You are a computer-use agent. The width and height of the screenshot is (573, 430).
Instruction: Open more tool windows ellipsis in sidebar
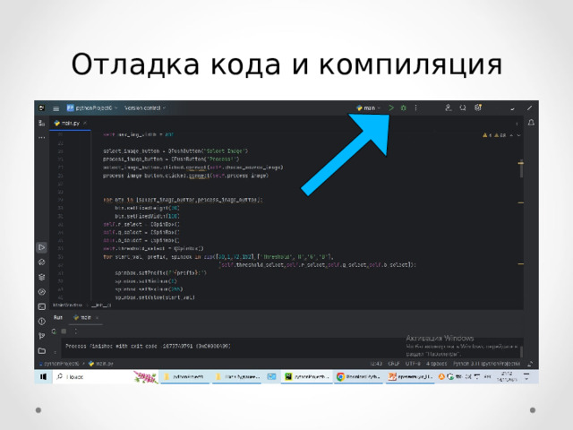tap(42, 137)
